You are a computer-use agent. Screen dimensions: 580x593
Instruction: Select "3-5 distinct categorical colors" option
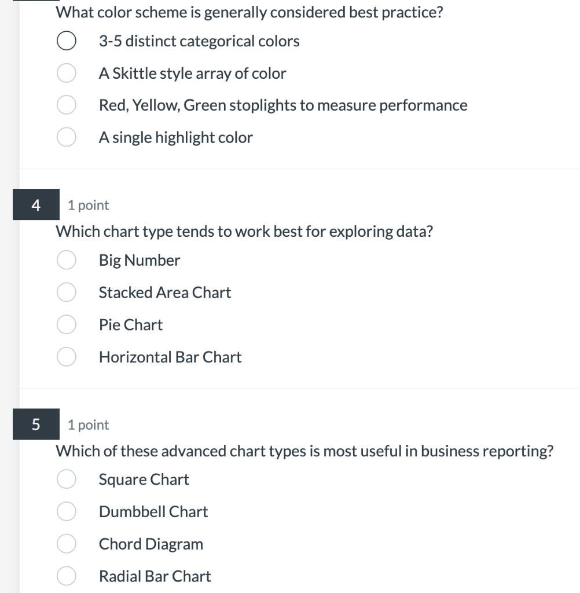[66, 41]
